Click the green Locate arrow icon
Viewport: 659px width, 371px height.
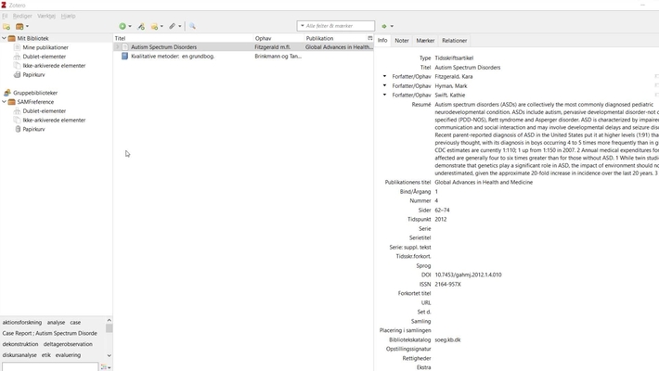click(x=383, y=26)
